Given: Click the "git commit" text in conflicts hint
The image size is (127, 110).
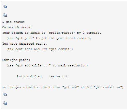Looking at the screenshot, I should 60,49.
